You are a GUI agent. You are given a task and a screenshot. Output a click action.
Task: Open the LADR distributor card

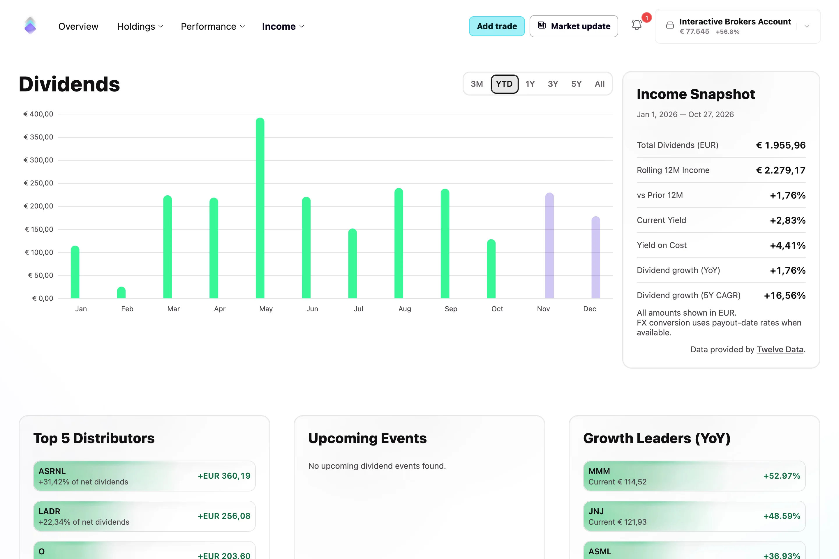tap(144, 516)
